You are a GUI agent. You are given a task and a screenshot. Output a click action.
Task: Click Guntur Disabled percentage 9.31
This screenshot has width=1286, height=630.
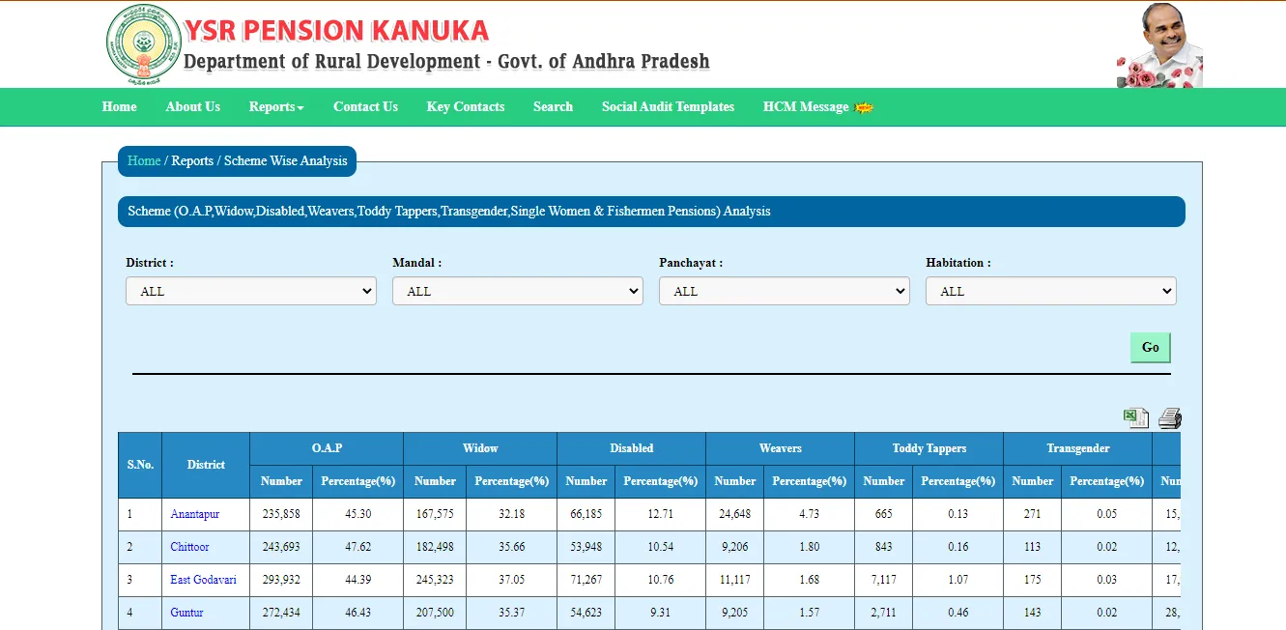coord(661,613)
